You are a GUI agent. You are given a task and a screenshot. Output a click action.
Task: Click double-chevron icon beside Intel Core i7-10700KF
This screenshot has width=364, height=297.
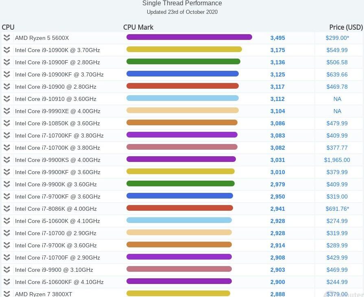7,135
